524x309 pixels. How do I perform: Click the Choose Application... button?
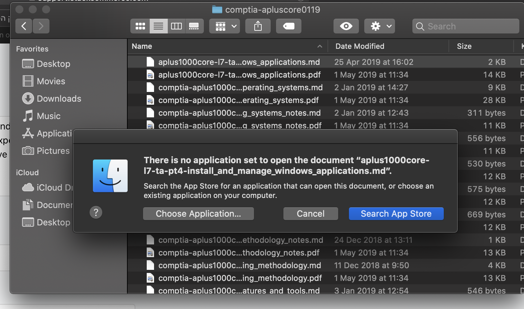199,214
